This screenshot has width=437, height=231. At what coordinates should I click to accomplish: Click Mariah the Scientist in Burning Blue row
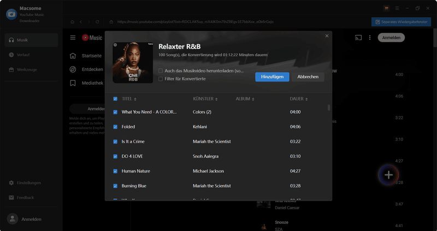tap(212, 186)
